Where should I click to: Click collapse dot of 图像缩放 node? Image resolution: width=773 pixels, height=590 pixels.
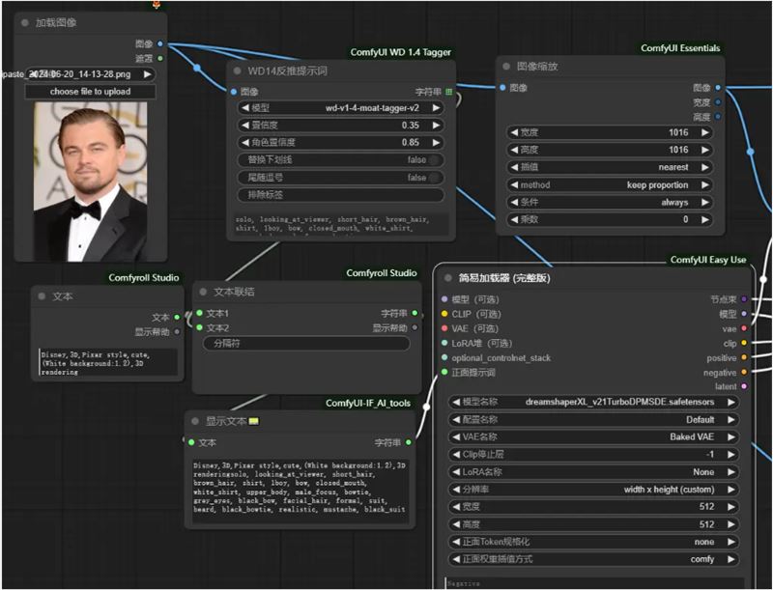pos(505,66)
